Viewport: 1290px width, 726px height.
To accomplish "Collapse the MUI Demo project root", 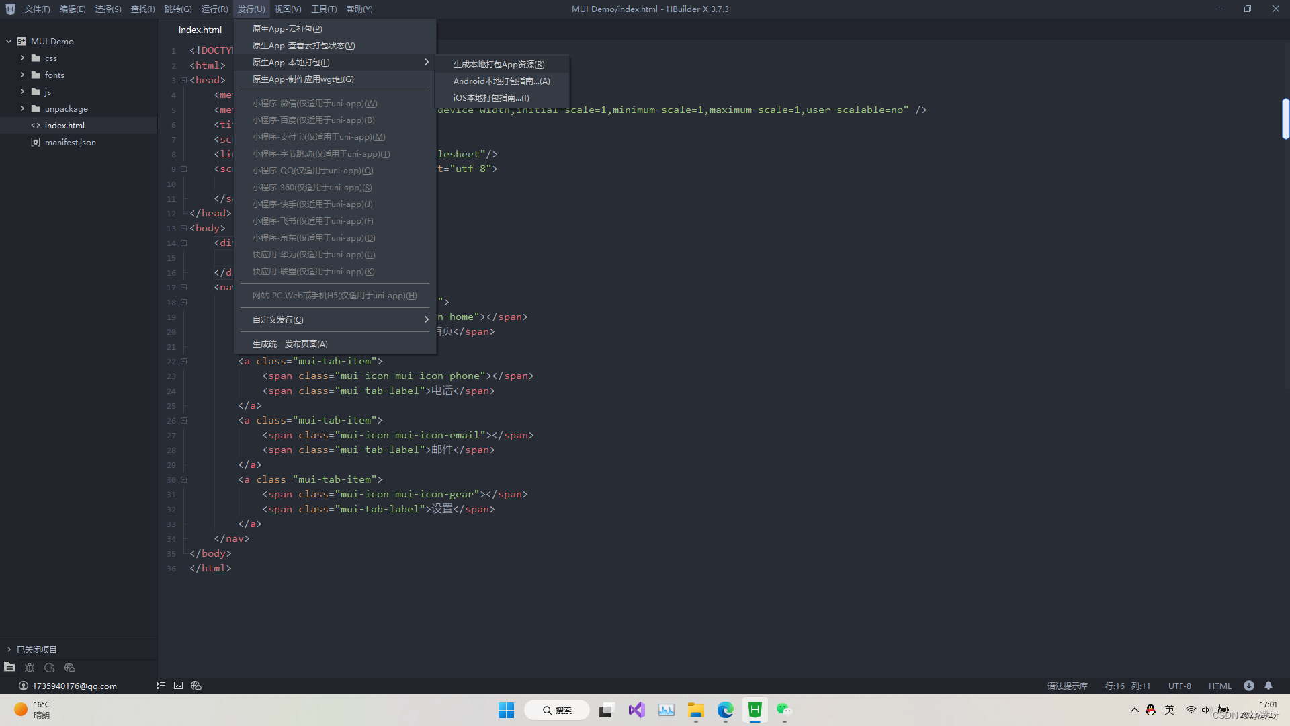I will coord(9,41).
